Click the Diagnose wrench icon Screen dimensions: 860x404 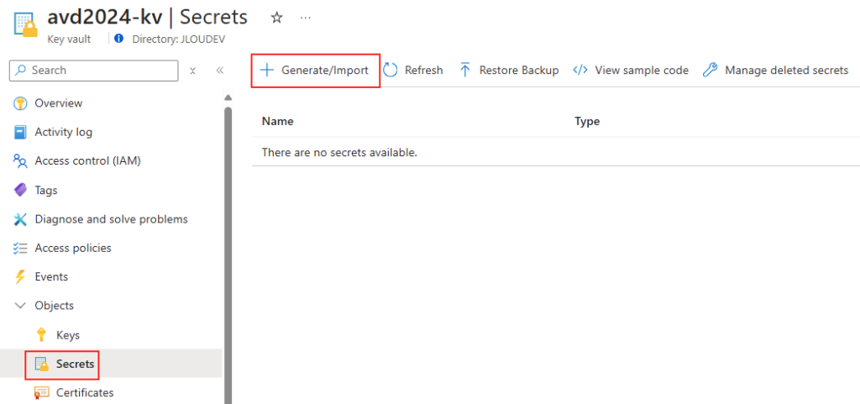click(20, 219)
